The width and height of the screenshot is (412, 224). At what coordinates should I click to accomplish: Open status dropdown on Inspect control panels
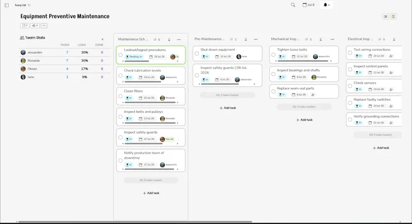pos(358,72)
